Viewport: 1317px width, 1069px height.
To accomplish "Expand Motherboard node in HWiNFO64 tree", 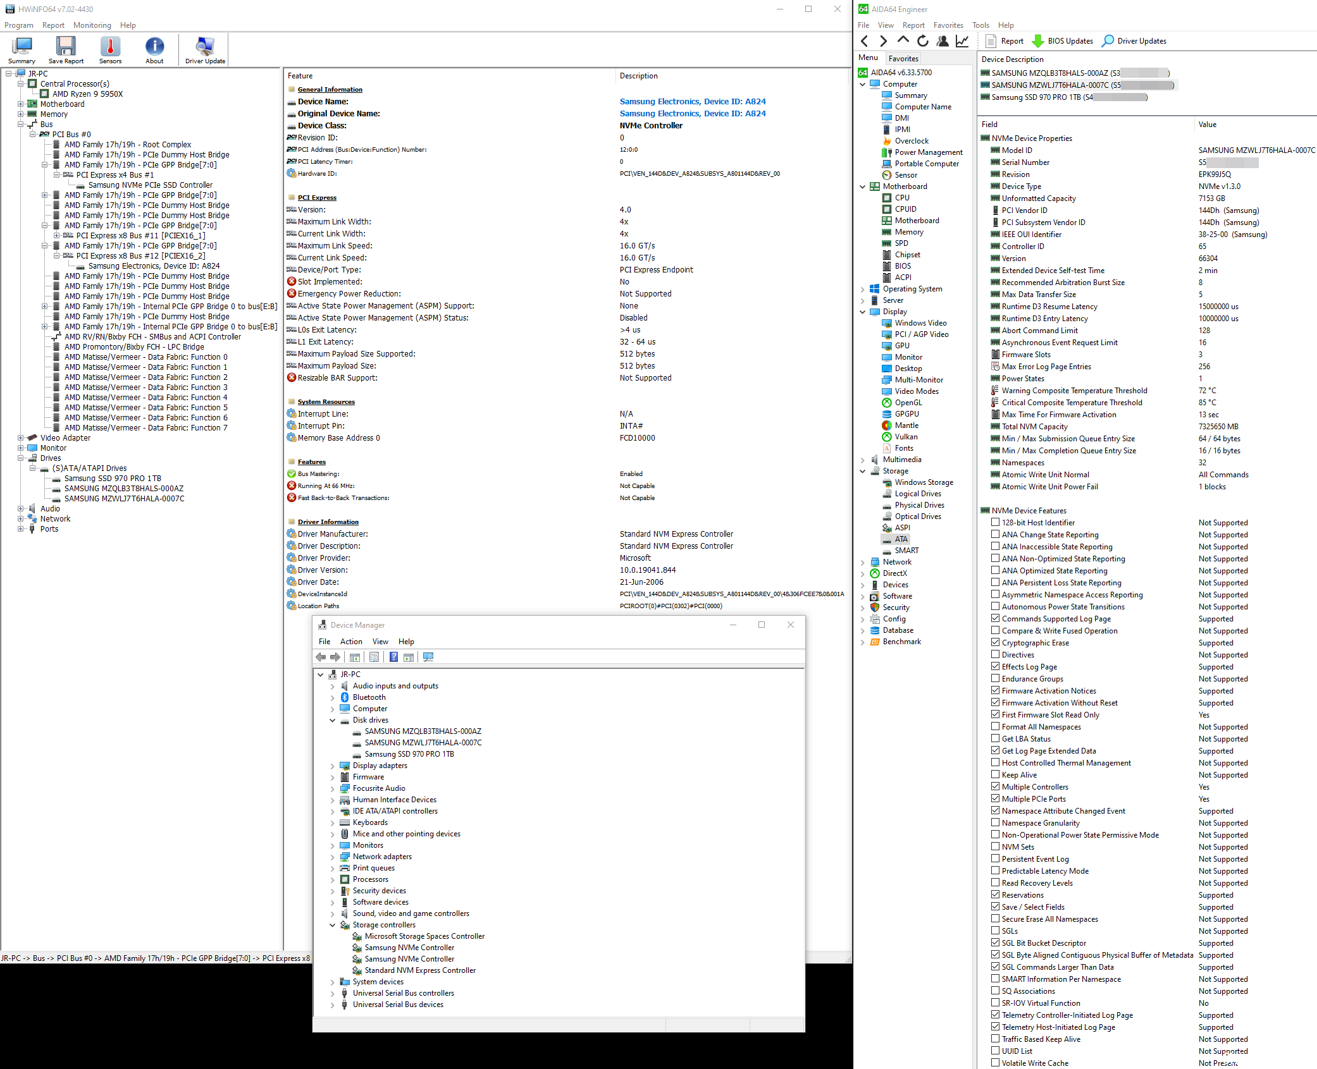I will 21,104.
